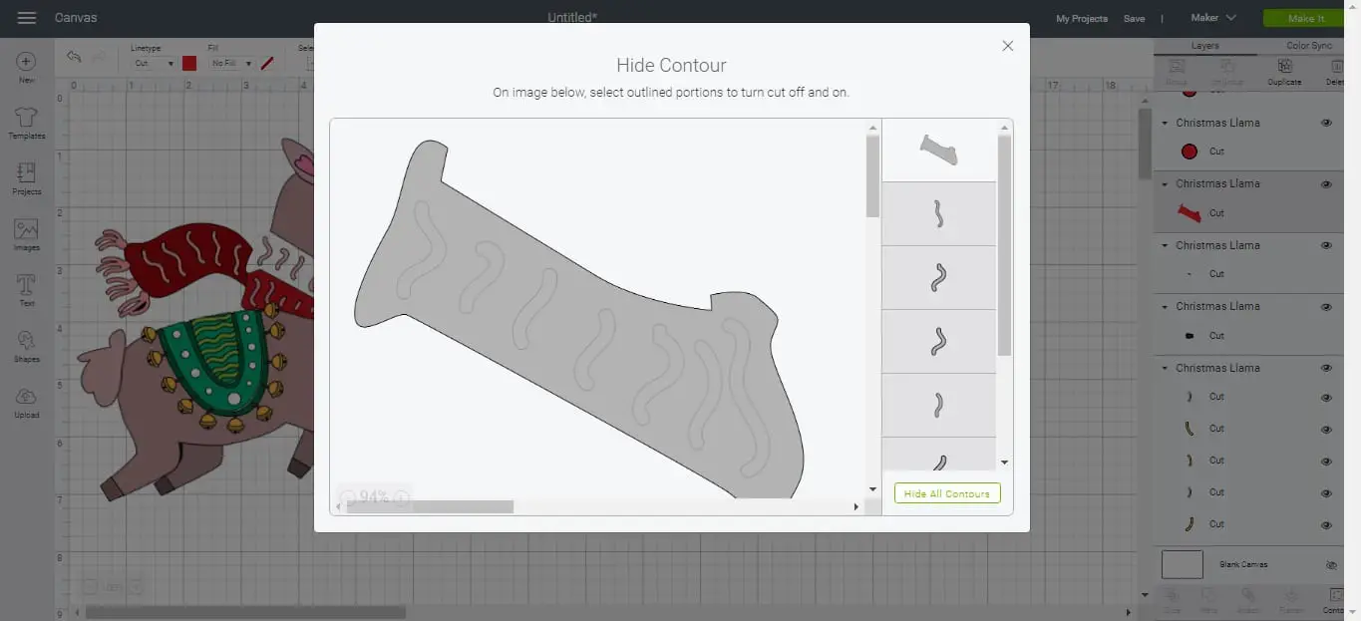The width and height of the screenshot is (1361, 621).
Task: Click Save in the header
Action: 1134,19
